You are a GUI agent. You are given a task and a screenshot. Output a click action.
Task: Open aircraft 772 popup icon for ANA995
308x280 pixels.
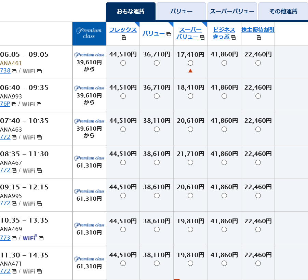tap(14, 204)
